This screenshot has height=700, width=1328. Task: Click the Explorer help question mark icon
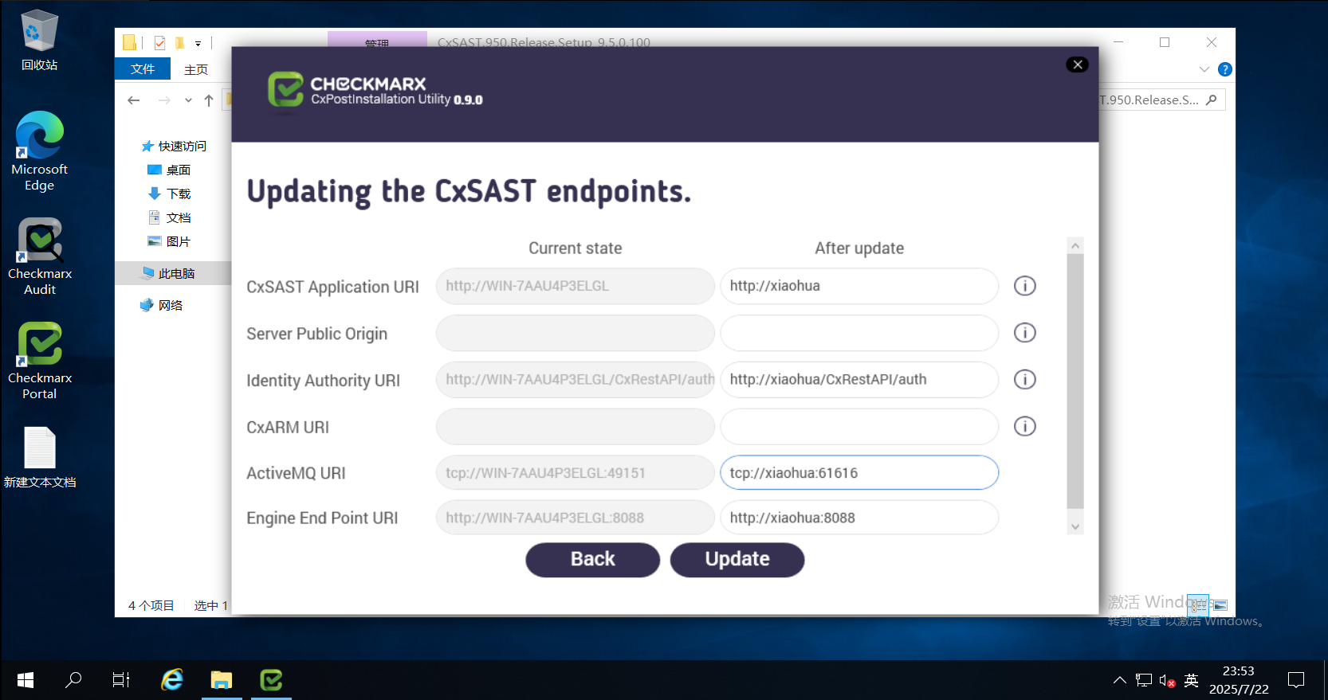[x=1225, y=69]
